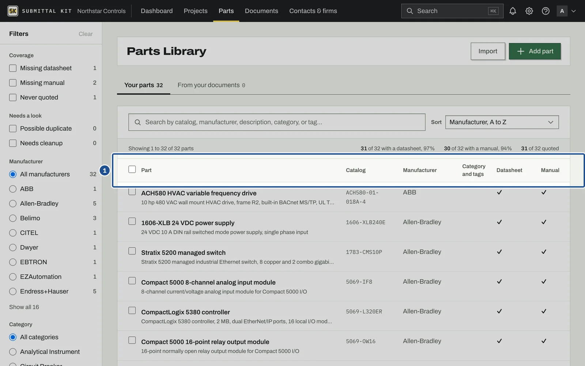Switch to From your documents tab
This screenshot has width=585, height=366.
(211, 85)
